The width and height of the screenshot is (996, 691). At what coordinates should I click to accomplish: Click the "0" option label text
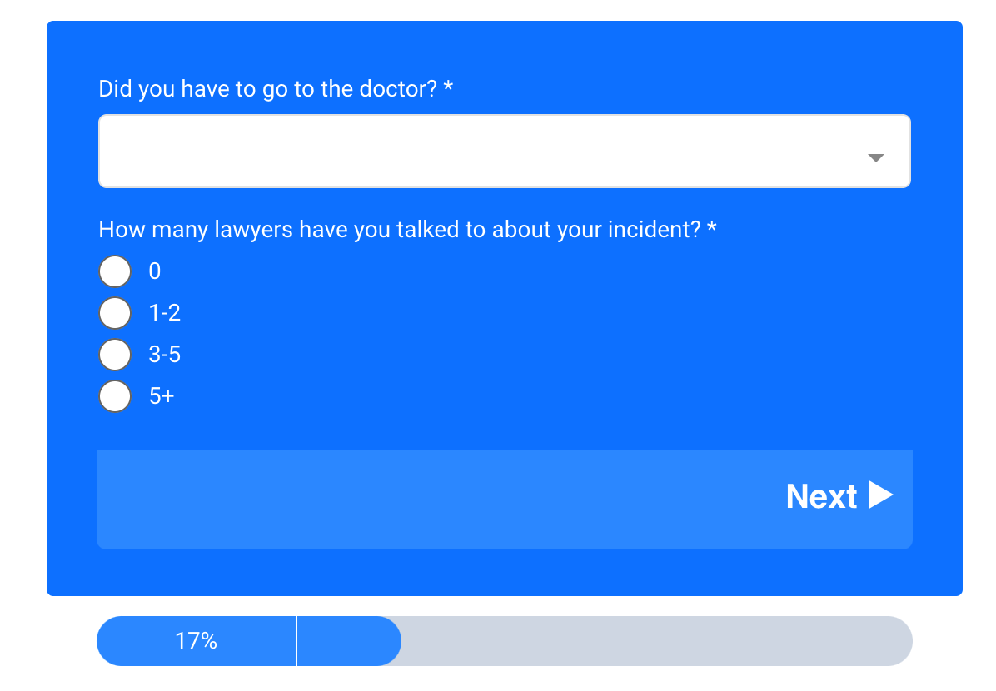coord(155,271)
